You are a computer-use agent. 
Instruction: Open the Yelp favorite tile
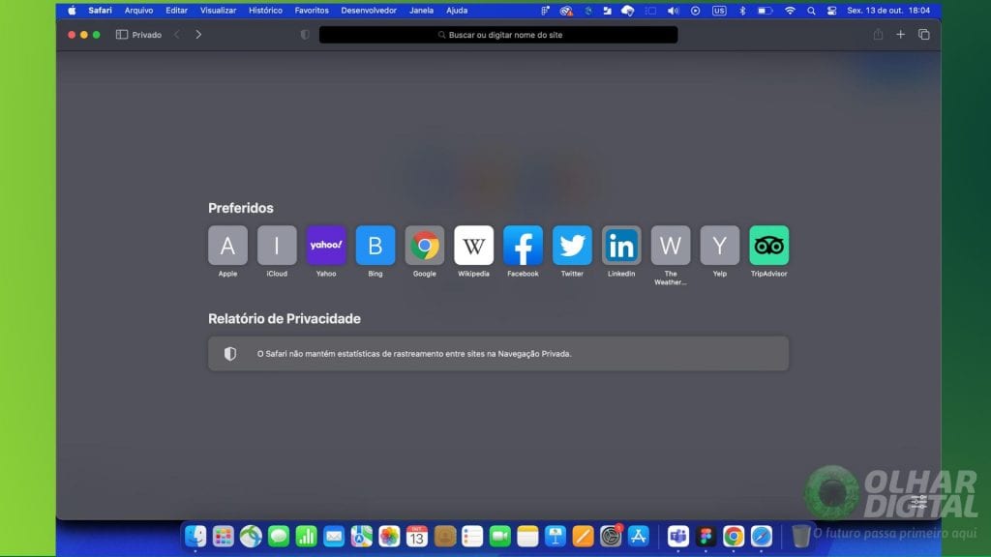tap(720, 245)
